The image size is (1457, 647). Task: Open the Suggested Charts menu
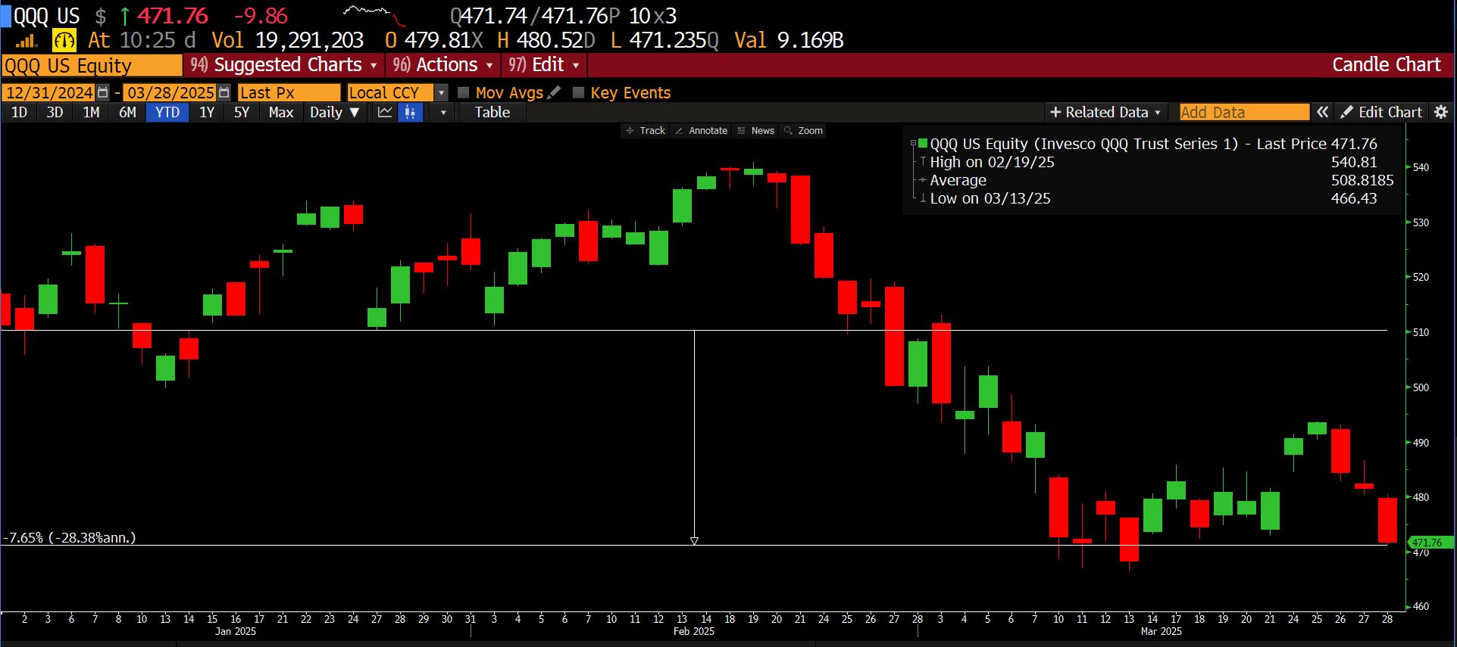click(x=283, y=65)
